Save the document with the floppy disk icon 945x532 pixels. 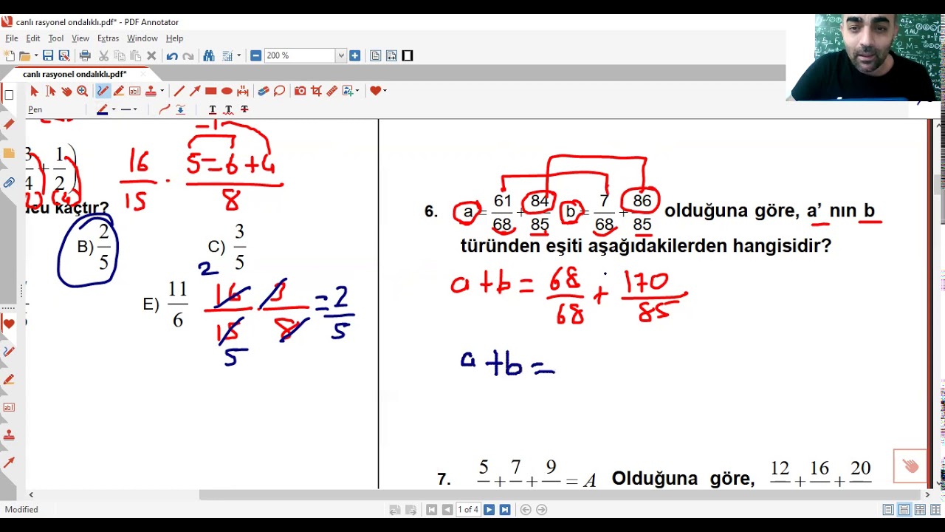(x=48, y=55)
